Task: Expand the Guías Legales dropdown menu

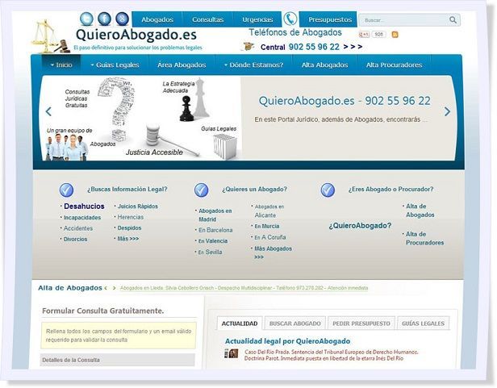Action: tap(115, 65)
